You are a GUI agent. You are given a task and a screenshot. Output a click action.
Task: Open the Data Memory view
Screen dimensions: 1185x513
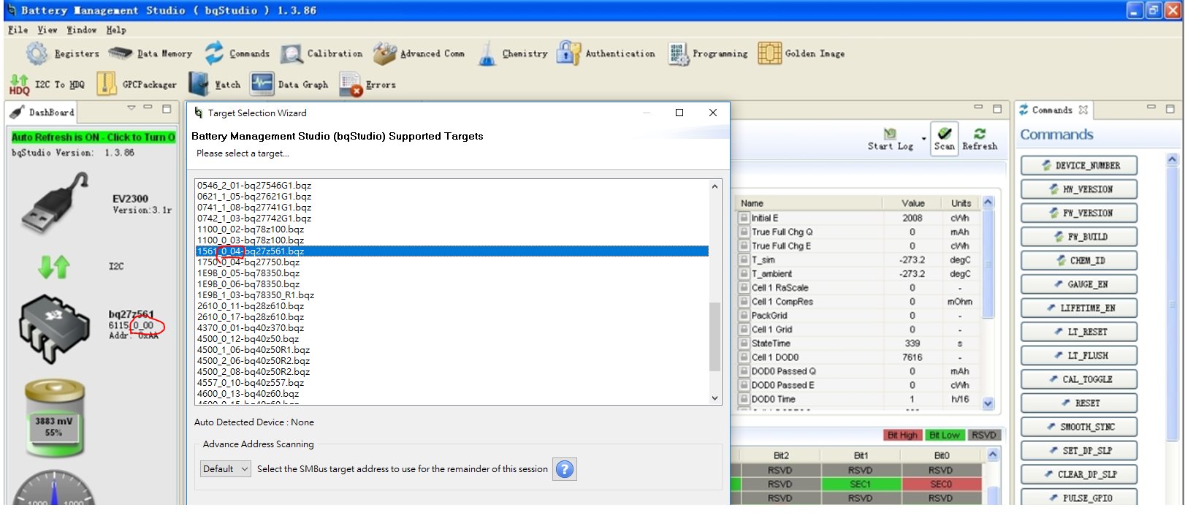[x=150, y=53]
